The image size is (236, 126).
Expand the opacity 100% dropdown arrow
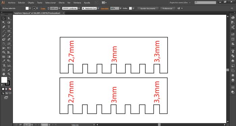tap(120, 8)
